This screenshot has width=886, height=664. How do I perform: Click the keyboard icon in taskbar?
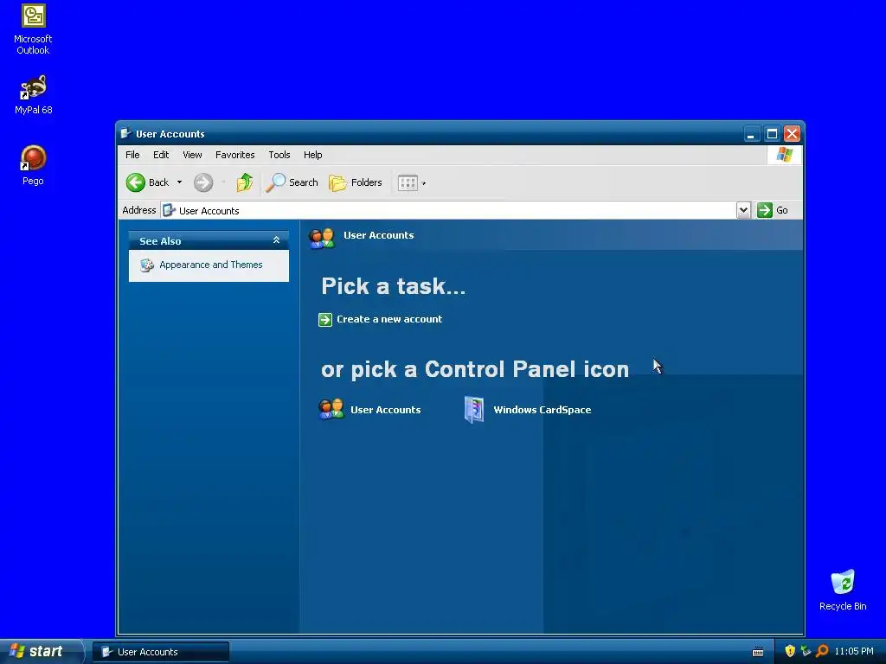758,652
